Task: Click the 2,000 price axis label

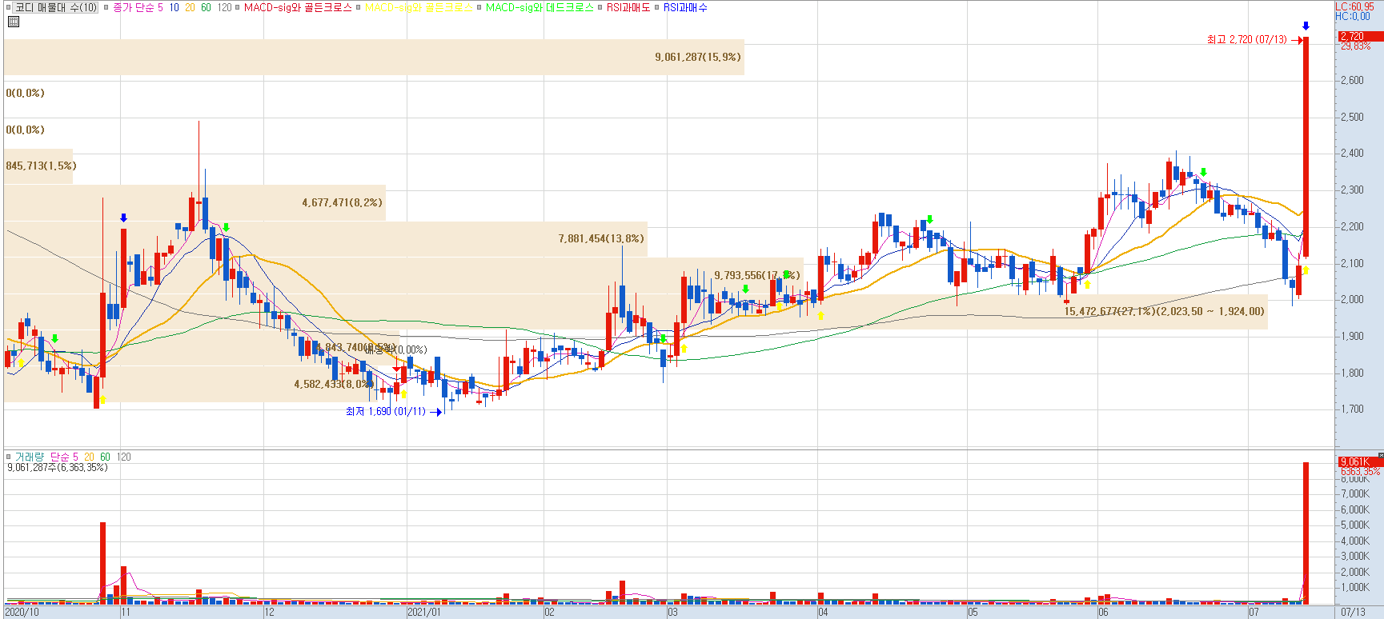Action: (1353, 300)
